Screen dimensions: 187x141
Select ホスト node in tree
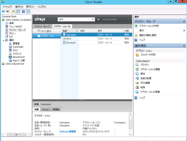(15, 50)
